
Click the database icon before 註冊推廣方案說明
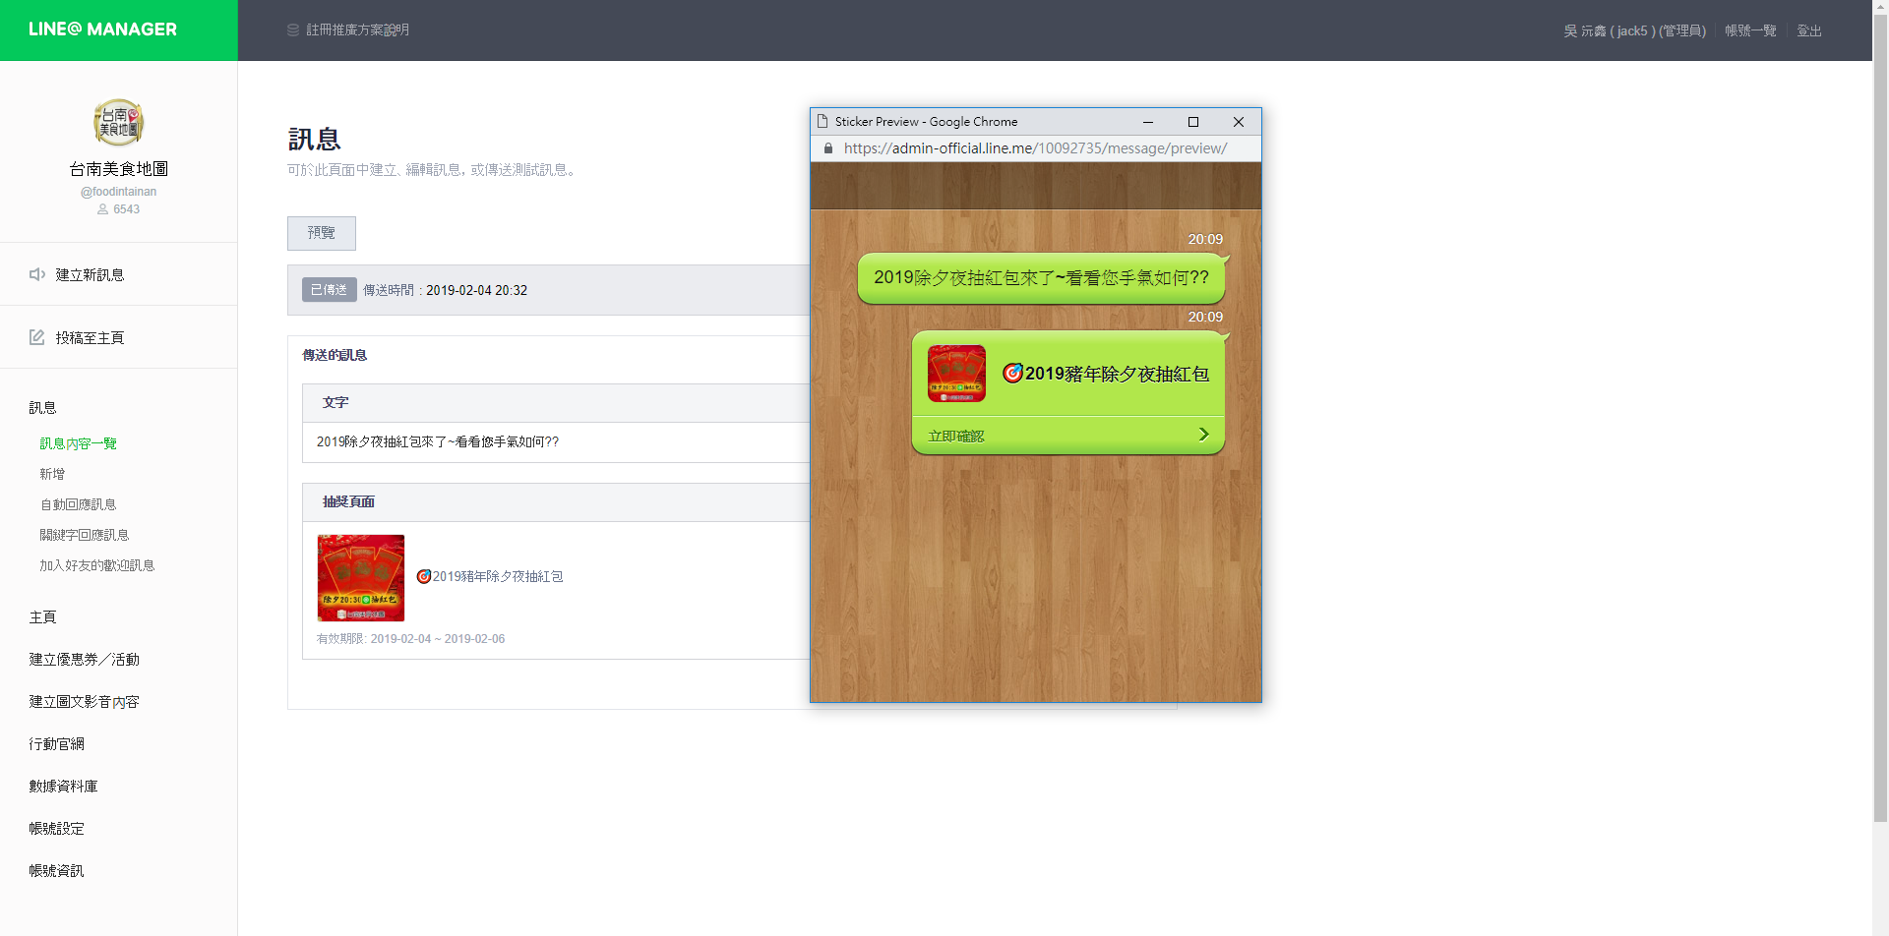(x=293, y=30)
